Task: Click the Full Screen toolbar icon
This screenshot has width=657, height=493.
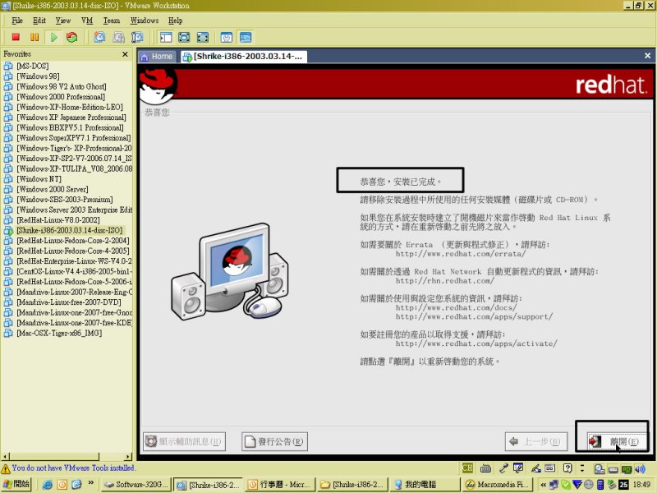Action: [x=184, y=37]
